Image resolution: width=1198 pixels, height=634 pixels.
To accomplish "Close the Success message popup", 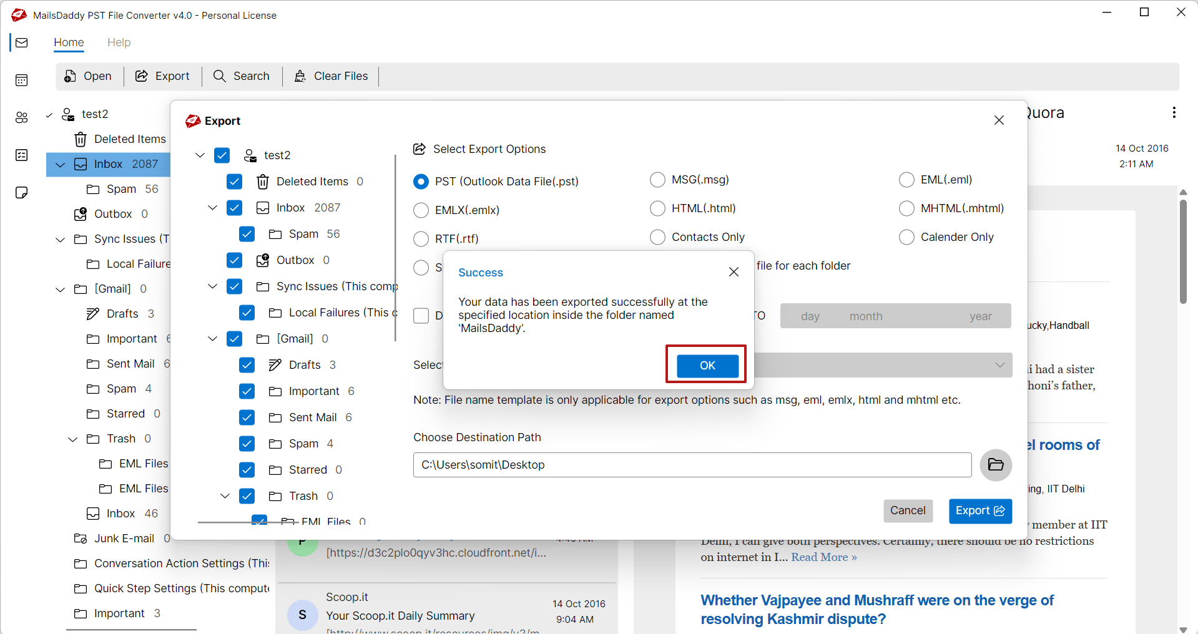I will (x=734, y=272).
